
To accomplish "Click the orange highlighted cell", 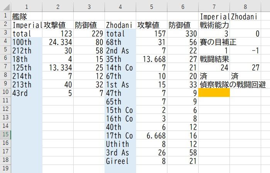I will pyautogui.click(x=214, y=93).
